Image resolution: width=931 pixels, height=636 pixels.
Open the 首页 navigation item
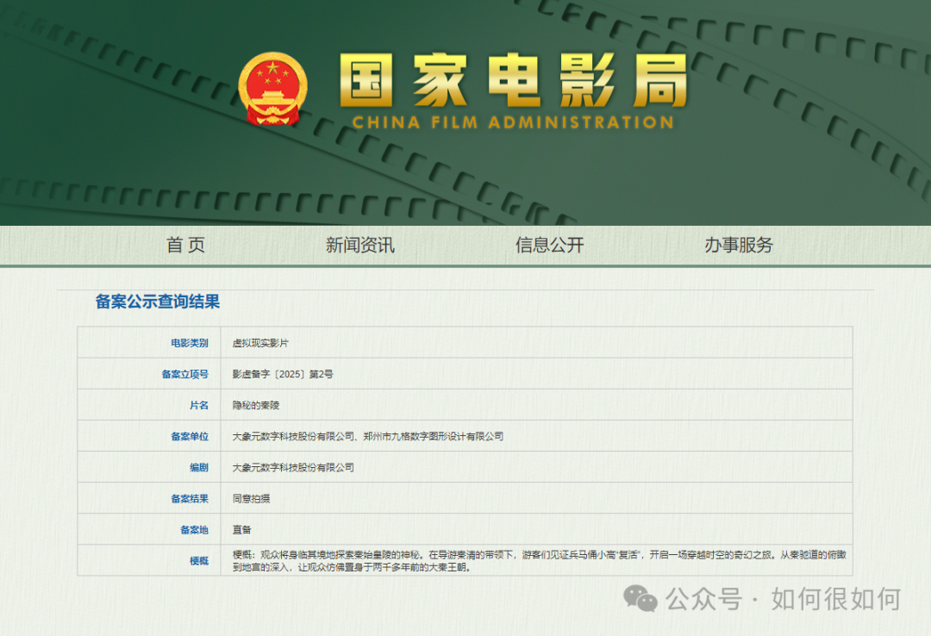186,245
